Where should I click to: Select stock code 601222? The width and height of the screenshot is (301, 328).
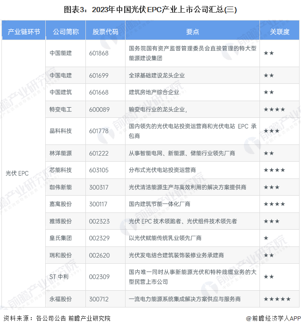[x=99, y=153]
